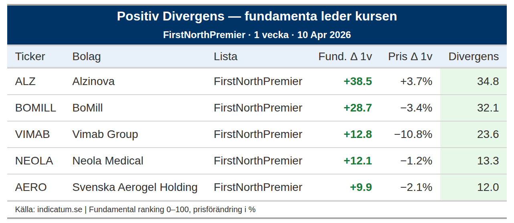Image resolution: width=514 pixels, height=223 pixels.
Task: Open Svenska Aerogel Holding company name
Action: click(135, 187)
